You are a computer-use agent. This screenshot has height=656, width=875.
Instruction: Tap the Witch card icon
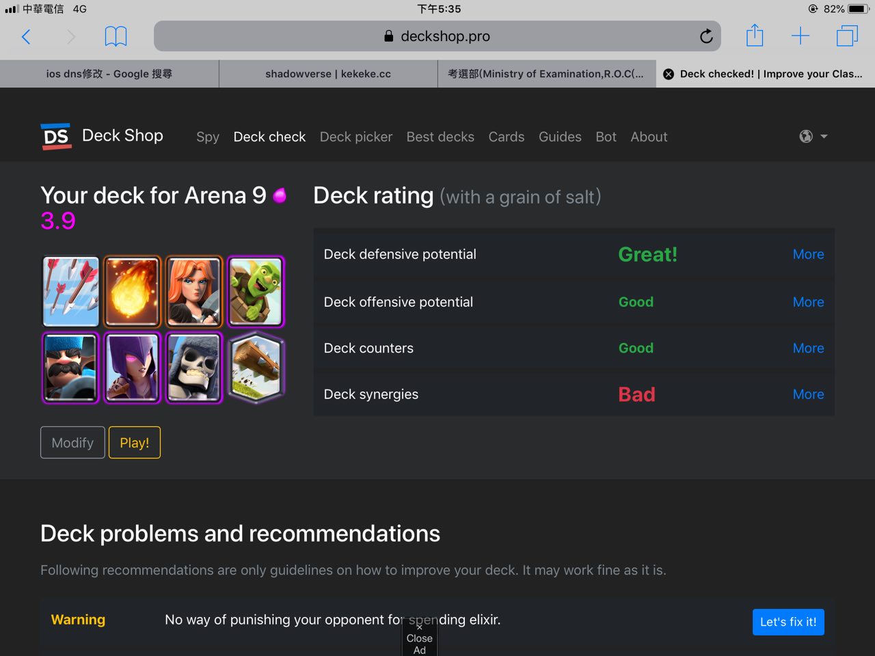(133, 368)
